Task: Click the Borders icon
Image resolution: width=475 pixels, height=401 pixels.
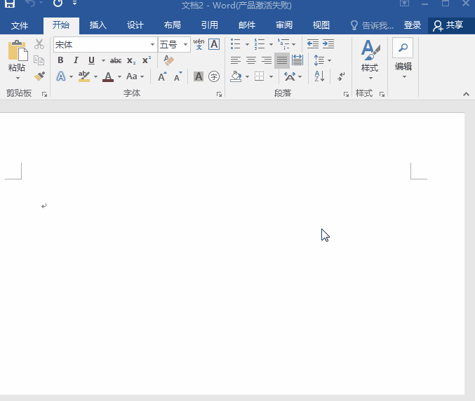Action: [260, 76]
